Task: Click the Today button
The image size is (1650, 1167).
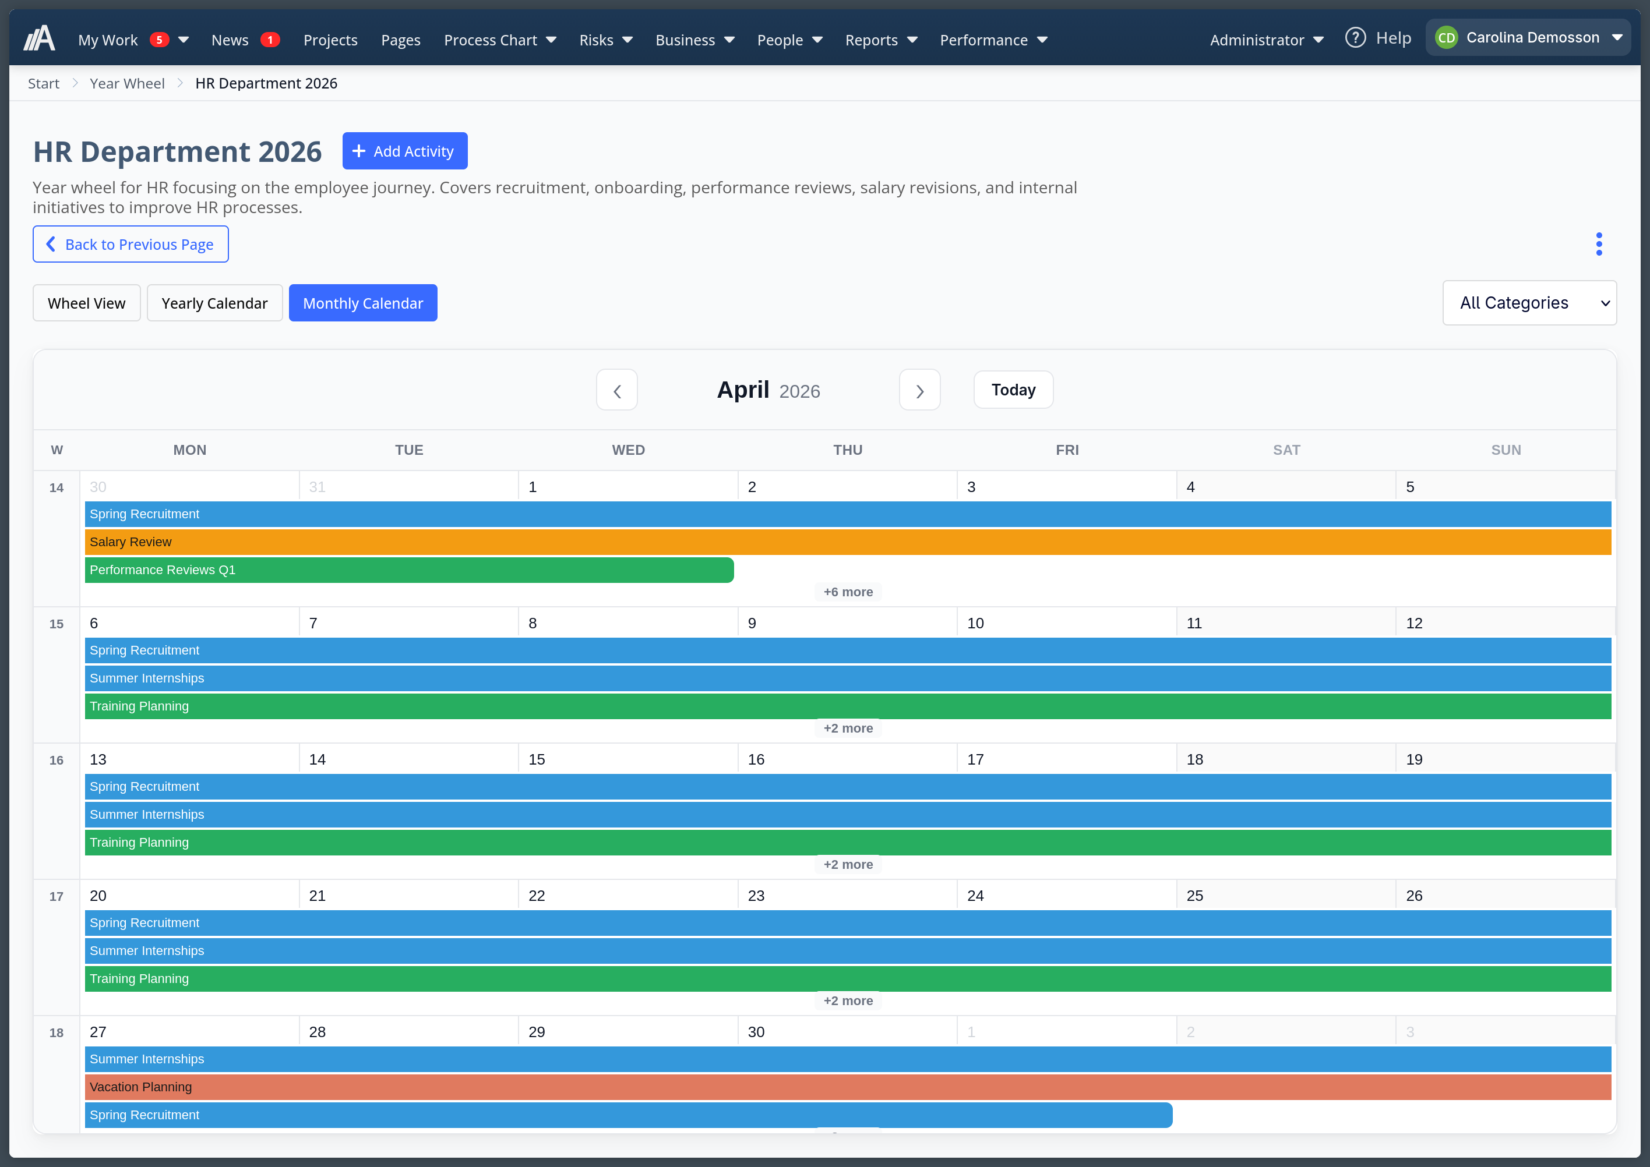Action: click(1013, 390)
